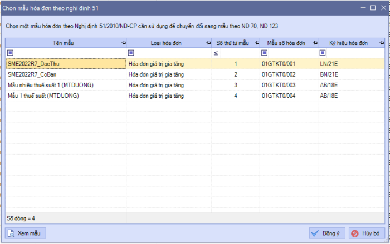Open filter operator under Mẫu số hóa đơn
The height and width of the screenshot is (244, 390).
click(x=264, y=53)
